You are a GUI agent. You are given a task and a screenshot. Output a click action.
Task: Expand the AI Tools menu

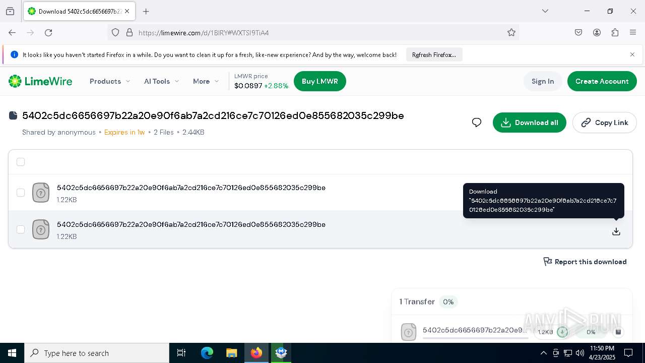click(x=161, y=81)
